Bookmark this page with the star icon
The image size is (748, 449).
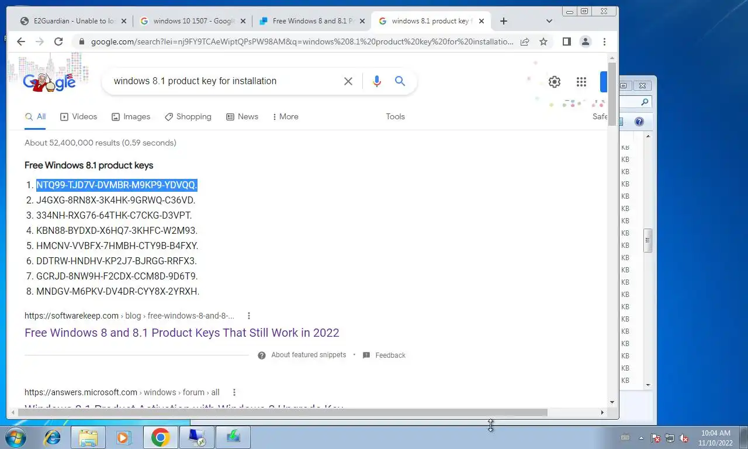coord(543,42)
